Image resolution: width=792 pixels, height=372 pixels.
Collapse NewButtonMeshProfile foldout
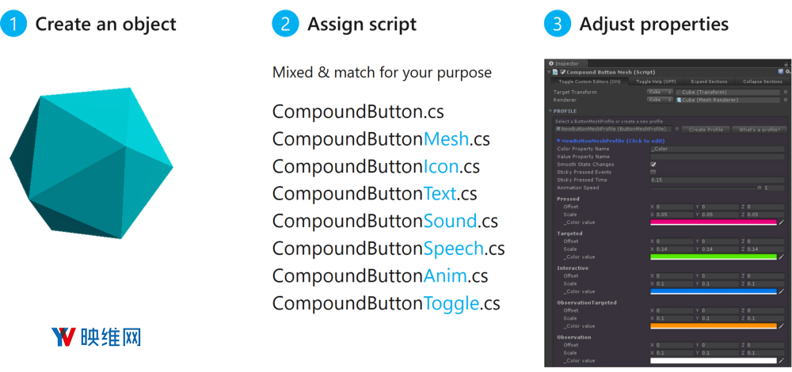558,141
